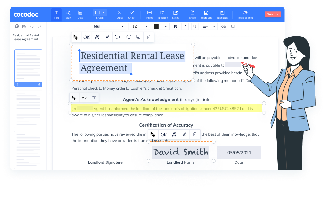
Task: Select the Text Box tool
Action: 163,14
